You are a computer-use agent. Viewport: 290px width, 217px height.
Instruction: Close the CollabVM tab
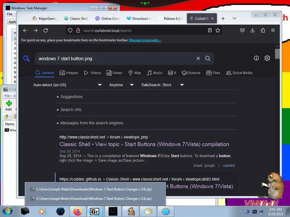[212, 18]
